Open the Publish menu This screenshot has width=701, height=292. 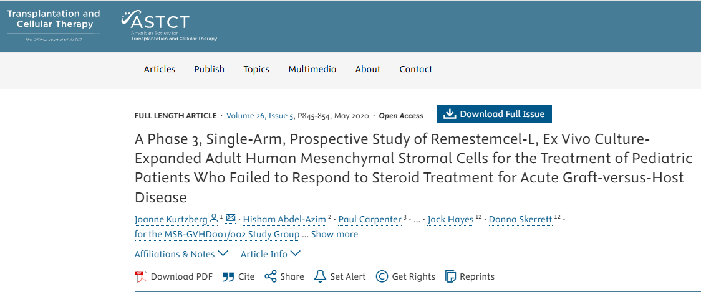click(209, 70)
